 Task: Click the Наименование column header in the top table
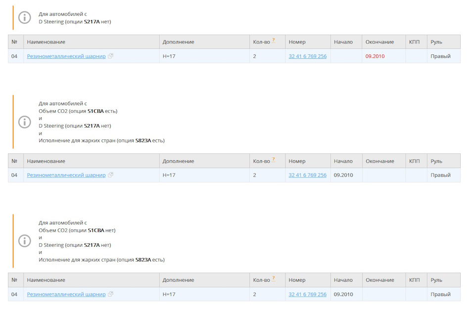[x=46, y=42]
